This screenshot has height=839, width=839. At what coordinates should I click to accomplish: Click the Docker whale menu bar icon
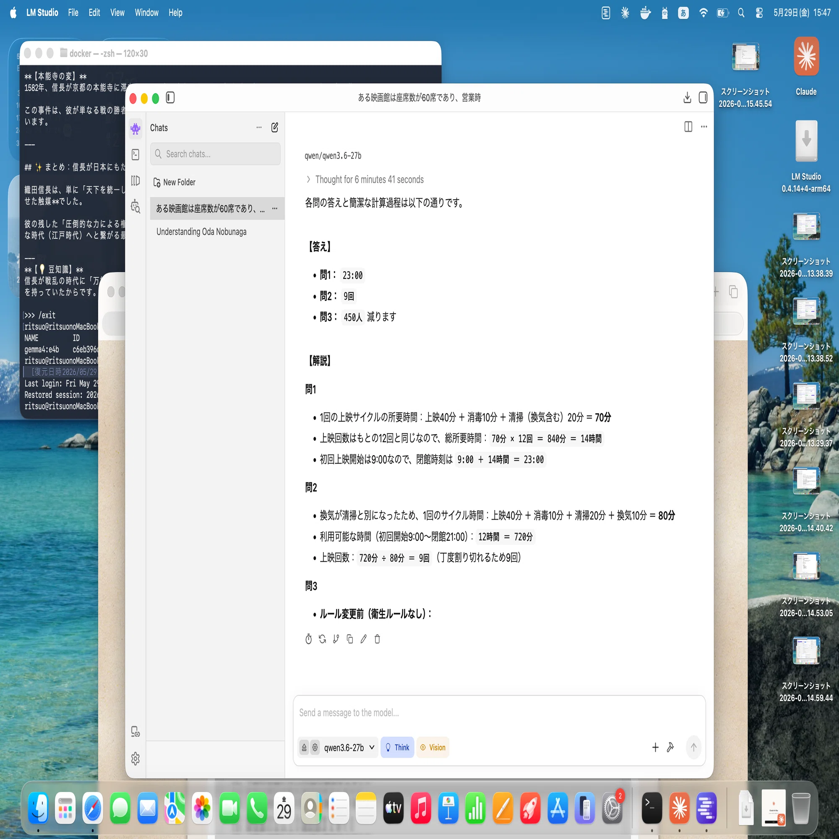[x=645, y=13]
